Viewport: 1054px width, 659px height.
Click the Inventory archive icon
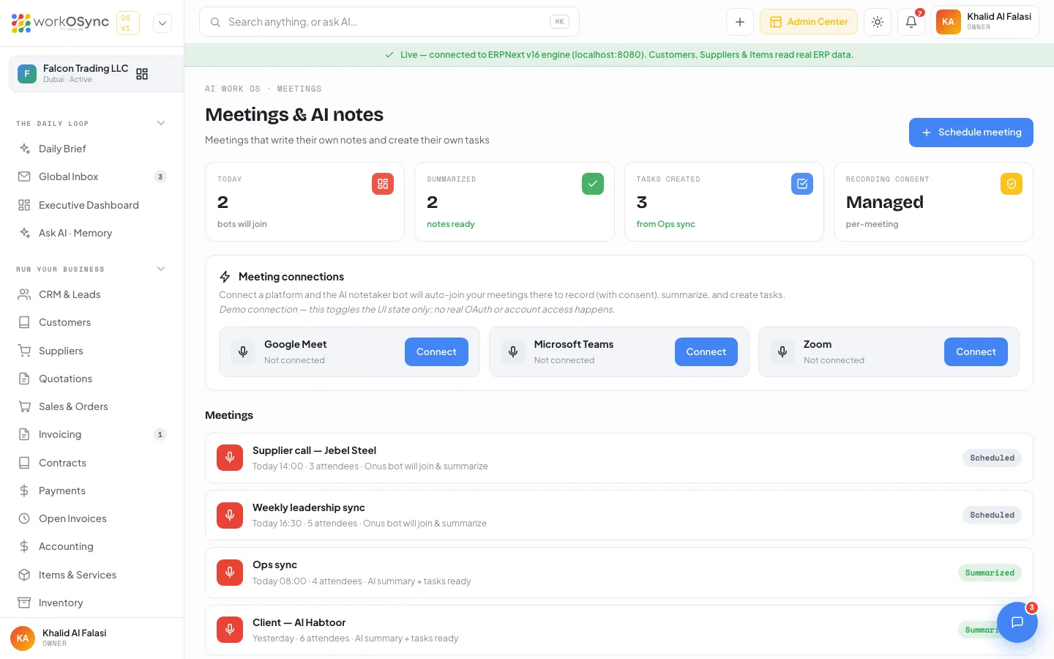(x=24, y=603)
